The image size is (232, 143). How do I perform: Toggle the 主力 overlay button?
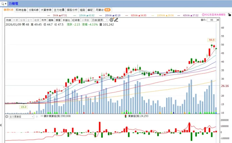[x=29, y=20]
